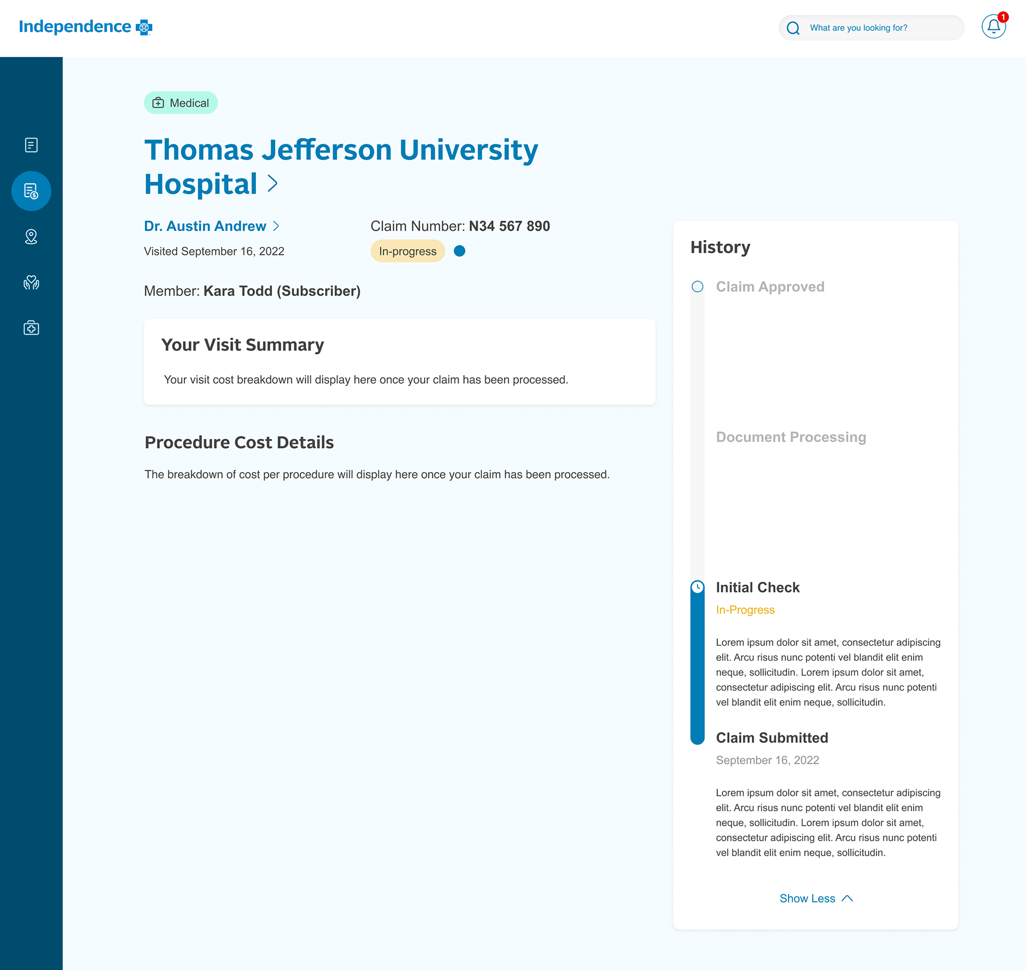Viewport: 1026px width, 970px height.
Task: Click the search magnifier icon
Action: coord(793,28)
